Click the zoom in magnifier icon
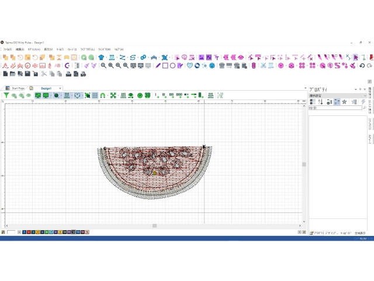This screenshot has width=374, height=281. [111, 66]
